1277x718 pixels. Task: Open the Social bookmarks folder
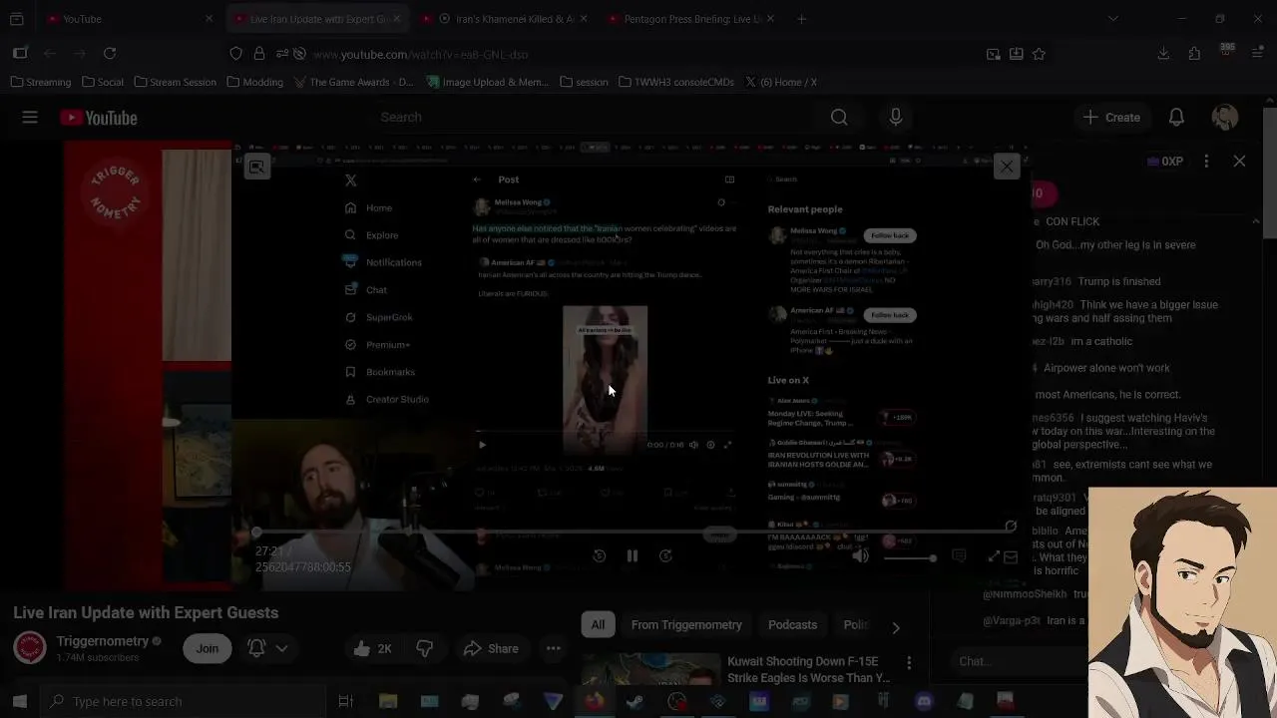click(x=103, y=82)
